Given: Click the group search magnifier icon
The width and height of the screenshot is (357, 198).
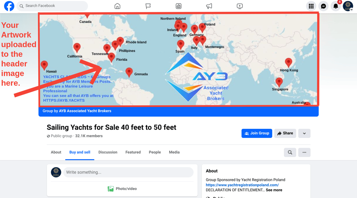Looking at the screenshot, I should click(290, 152).
